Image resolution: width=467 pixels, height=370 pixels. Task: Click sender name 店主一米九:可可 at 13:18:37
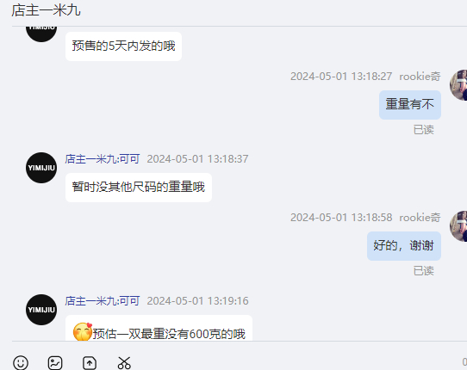(x=103, y=159)
